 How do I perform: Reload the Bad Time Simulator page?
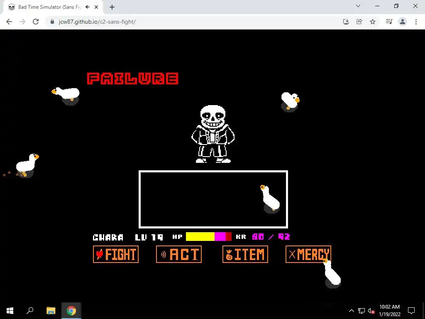tap(36, 22)
